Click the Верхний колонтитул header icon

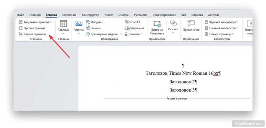pyautogui.click(x=206, y=22)
